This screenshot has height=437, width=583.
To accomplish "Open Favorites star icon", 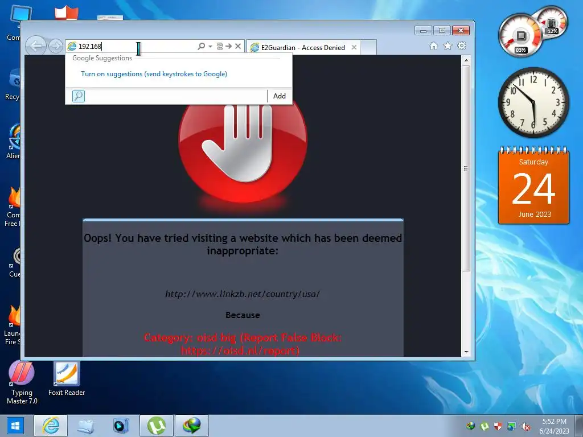I will coord(447,46).
